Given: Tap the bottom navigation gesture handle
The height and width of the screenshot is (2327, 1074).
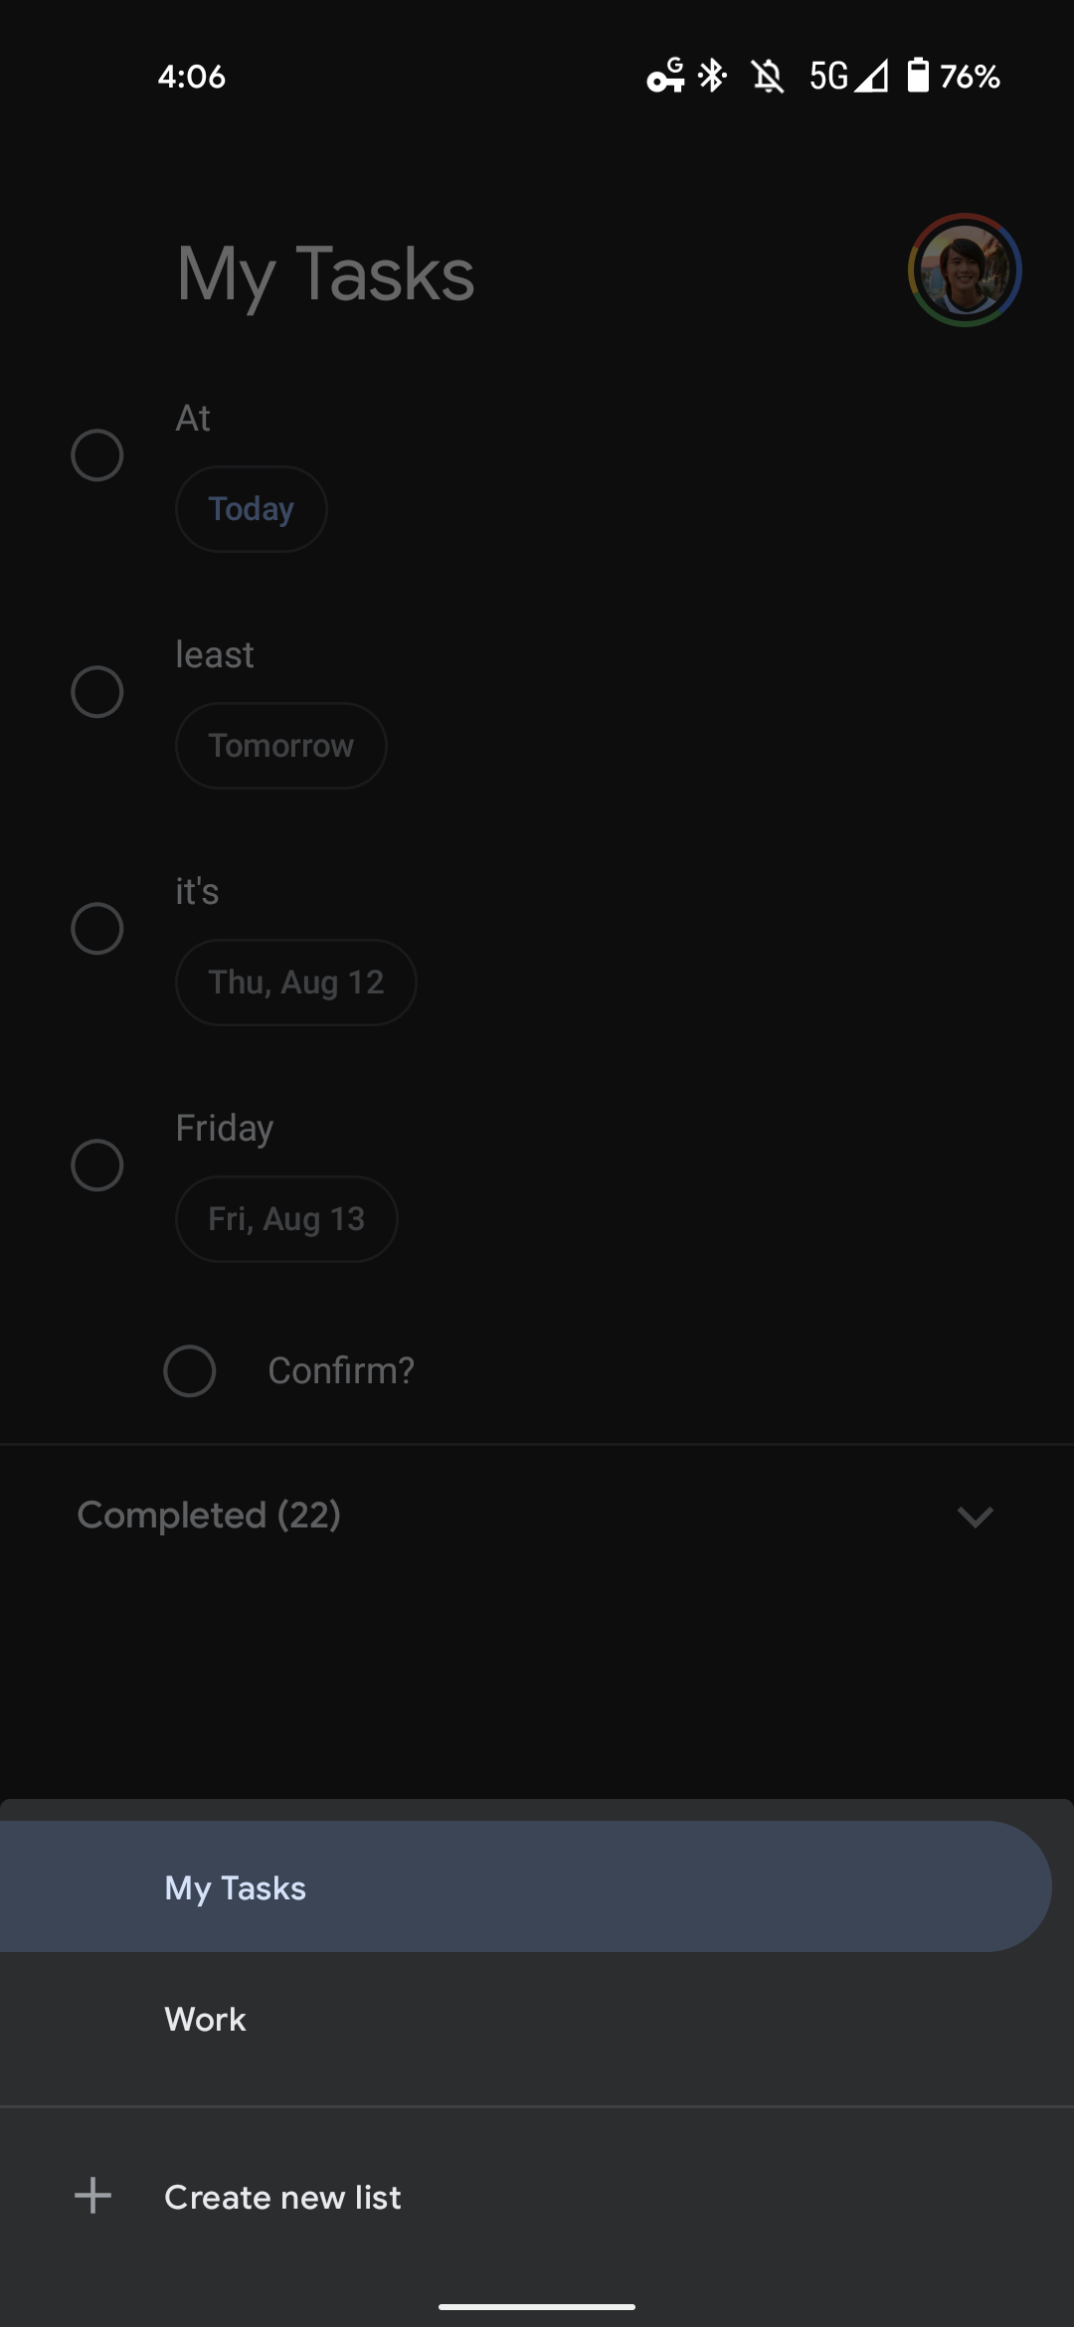Looking at the screenshot, I should [537, 2306].
